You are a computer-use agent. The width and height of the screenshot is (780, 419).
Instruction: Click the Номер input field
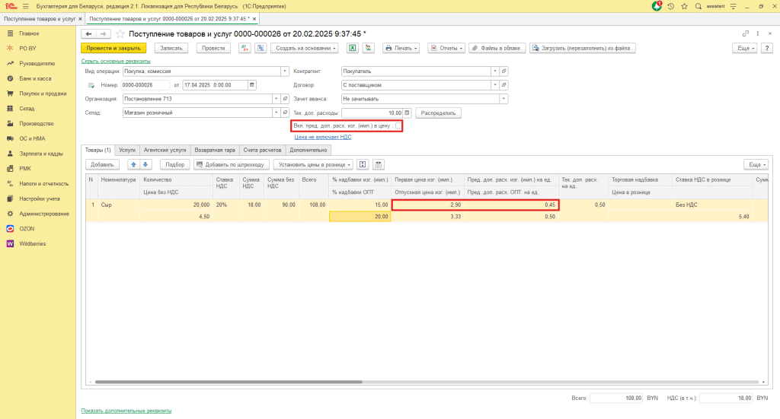click(145, 85)
